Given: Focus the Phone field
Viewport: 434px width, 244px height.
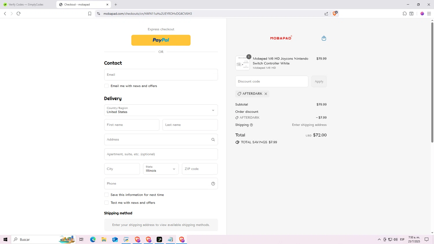Looking at the screenshot, I should pyautogui.click(x=161, y=184).
